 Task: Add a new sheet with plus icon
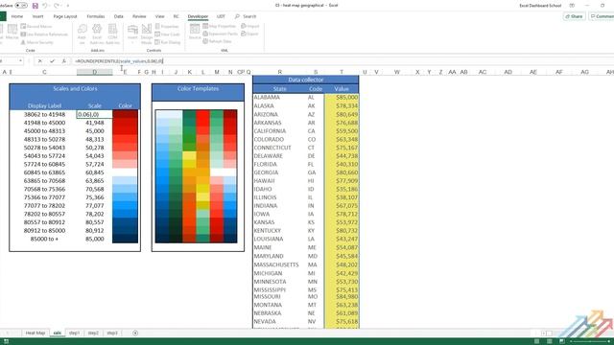[x=135, y=333]
